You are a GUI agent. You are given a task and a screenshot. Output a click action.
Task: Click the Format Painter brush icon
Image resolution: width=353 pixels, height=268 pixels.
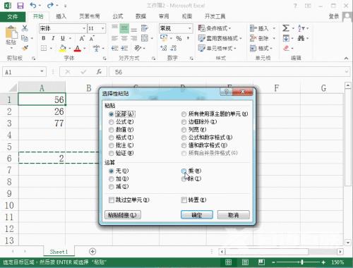[x=25, y=48]
